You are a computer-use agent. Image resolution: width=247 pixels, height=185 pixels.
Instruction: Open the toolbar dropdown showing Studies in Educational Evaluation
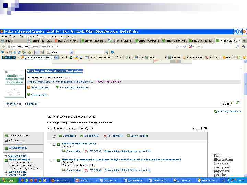tap(57, 57)
